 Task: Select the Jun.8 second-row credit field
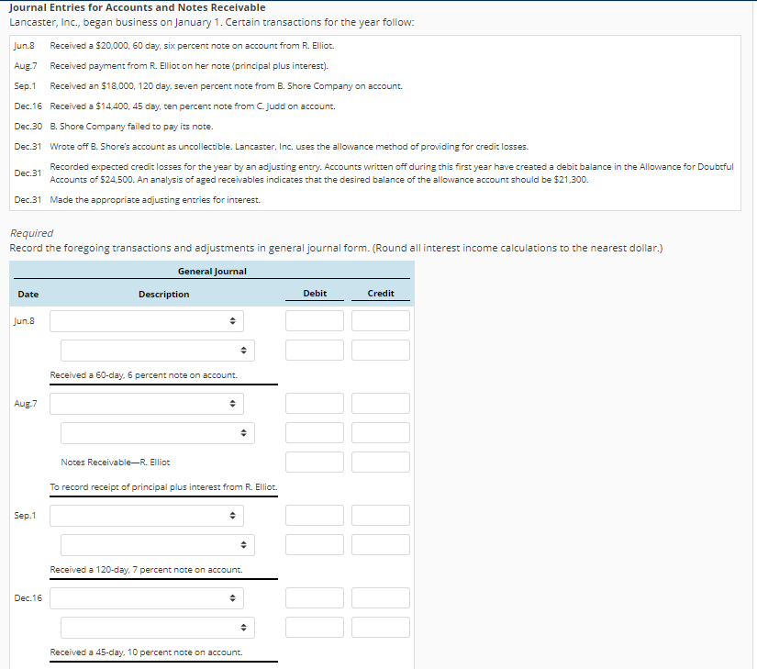(380, 350)
